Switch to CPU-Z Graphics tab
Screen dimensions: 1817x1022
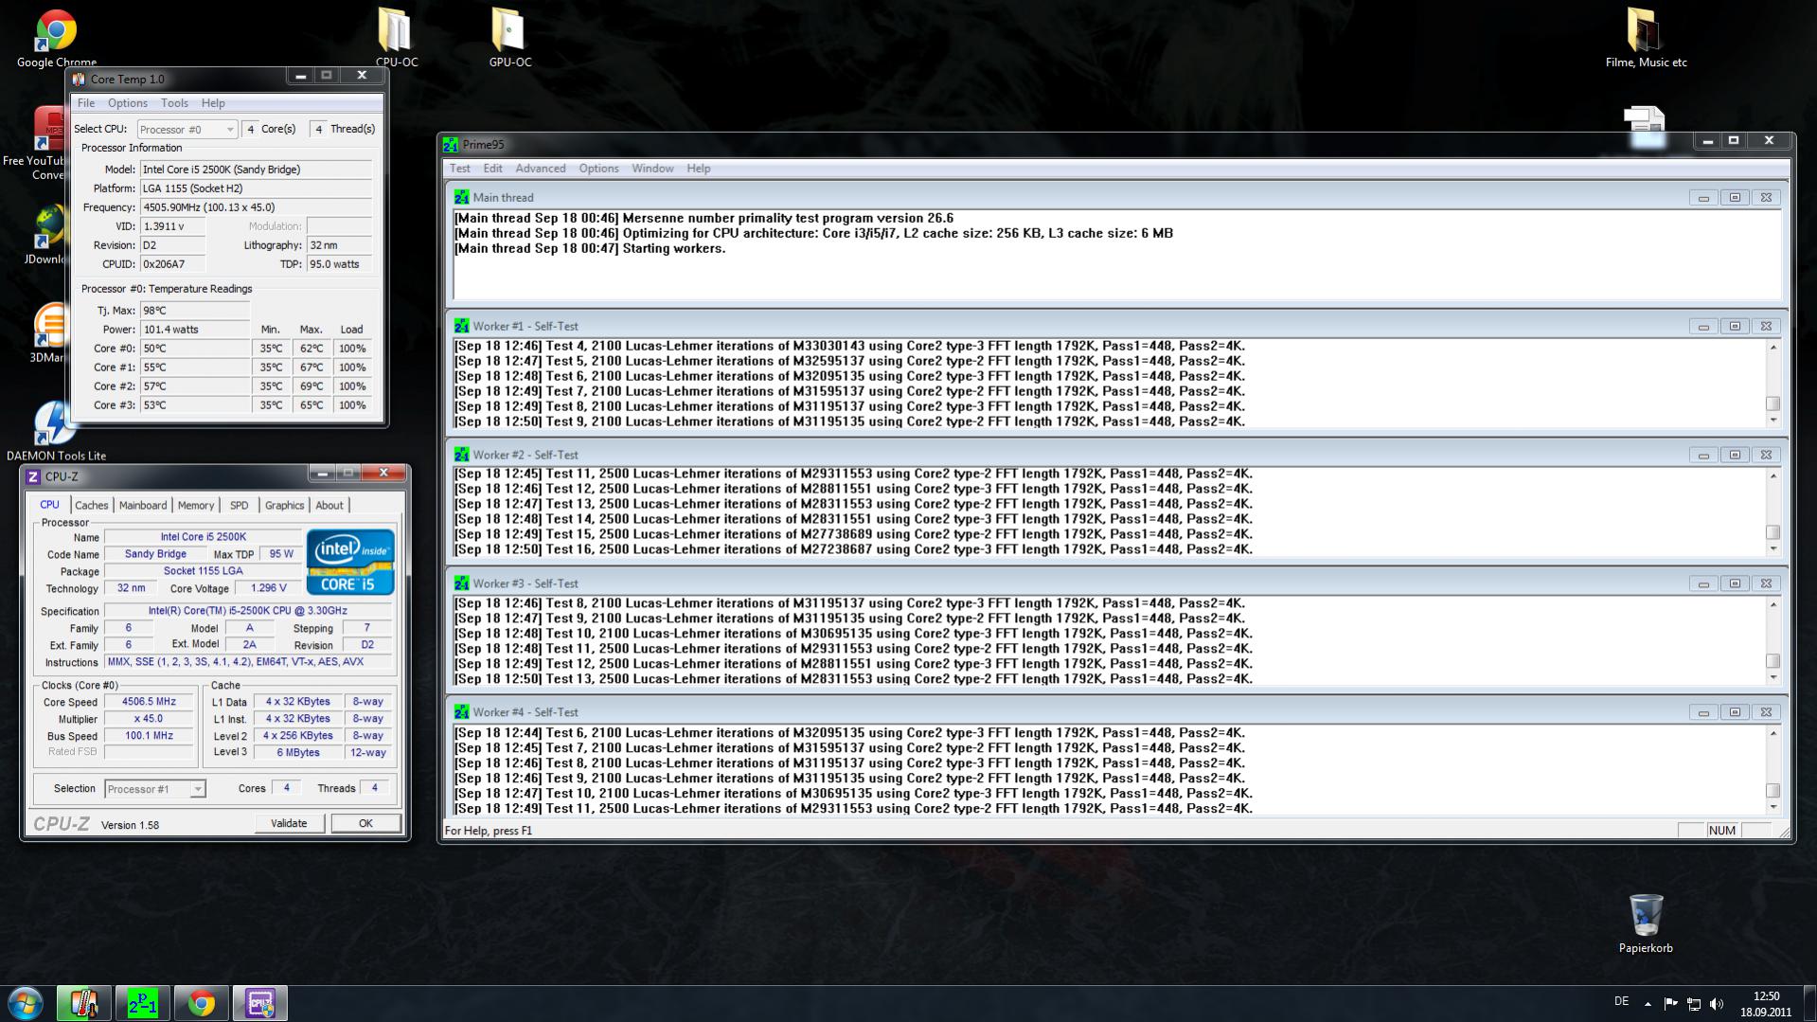tap(284, 506)
